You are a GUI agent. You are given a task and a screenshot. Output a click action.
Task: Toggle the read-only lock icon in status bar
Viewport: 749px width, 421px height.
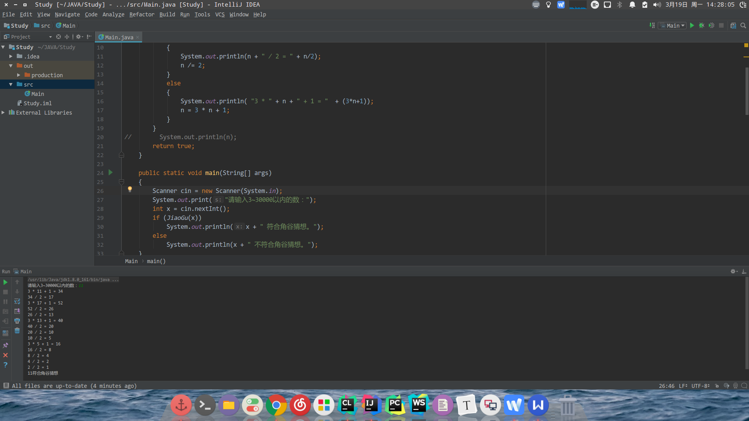coord(717,386)
